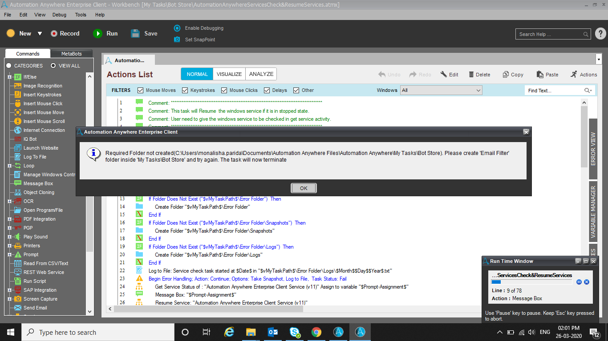Viewport: 608px width, 341px height.
Task: Toggle the Mouse Clicks filter checkbox
Action: (224, 90)
